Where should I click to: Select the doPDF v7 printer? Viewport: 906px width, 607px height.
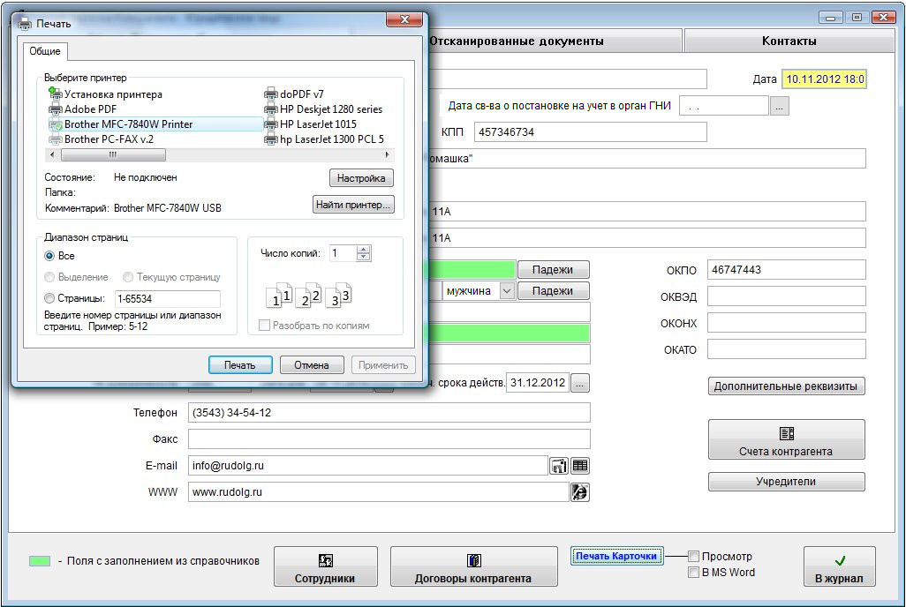(294, 94)
